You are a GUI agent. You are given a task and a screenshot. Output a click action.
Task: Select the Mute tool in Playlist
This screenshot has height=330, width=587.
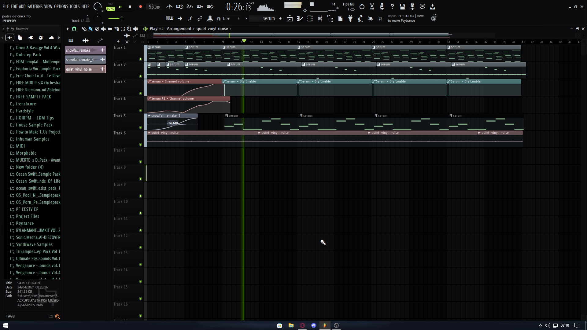pos(103,29)
